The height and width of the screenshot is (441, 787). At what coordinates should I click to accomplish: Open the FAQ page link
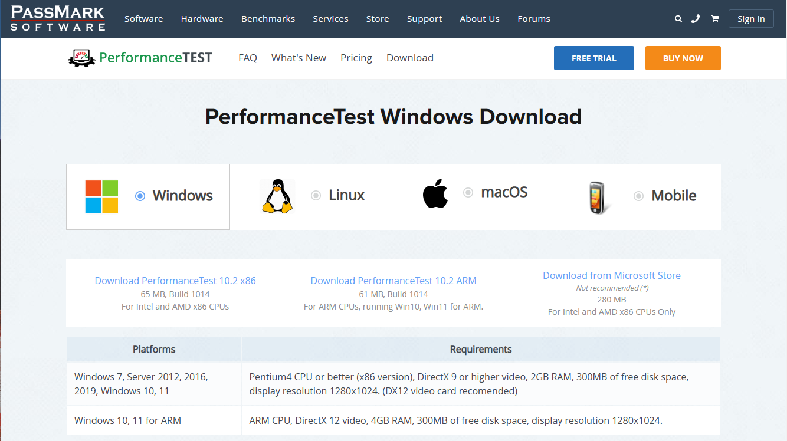point(248,58)
